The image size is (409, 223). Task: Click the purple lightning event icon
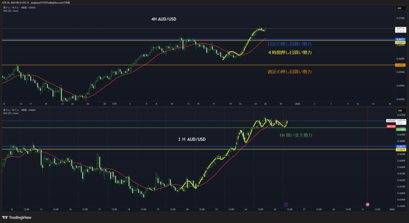pyautogui.click(x=286, y=204)
